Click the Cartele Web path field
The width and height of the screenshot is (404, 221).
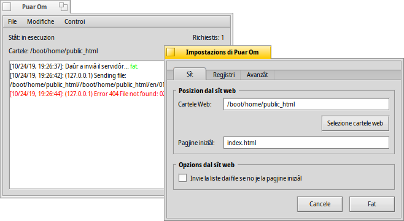pos(306,104)
